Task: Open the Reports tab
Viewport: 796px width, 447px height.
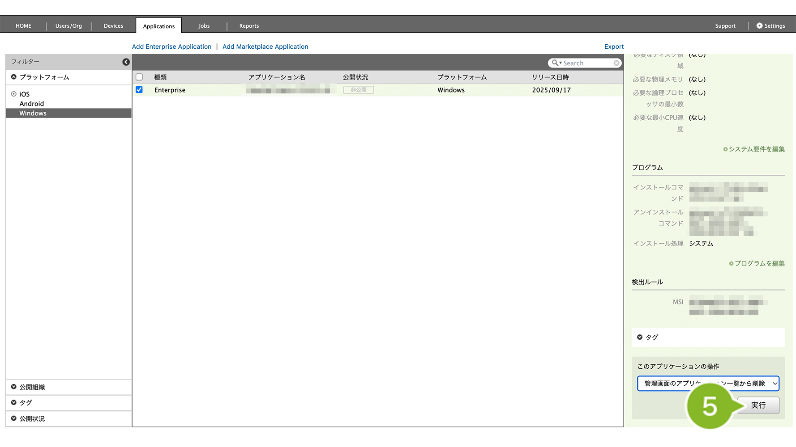Action: [x=249, y=26]
